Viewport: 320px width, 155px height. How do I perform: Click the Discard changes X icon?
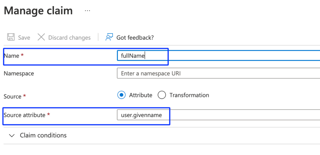(41, 37)
